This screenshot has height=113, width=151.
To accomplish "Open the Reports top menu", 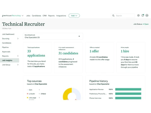I will pos(51,16).
